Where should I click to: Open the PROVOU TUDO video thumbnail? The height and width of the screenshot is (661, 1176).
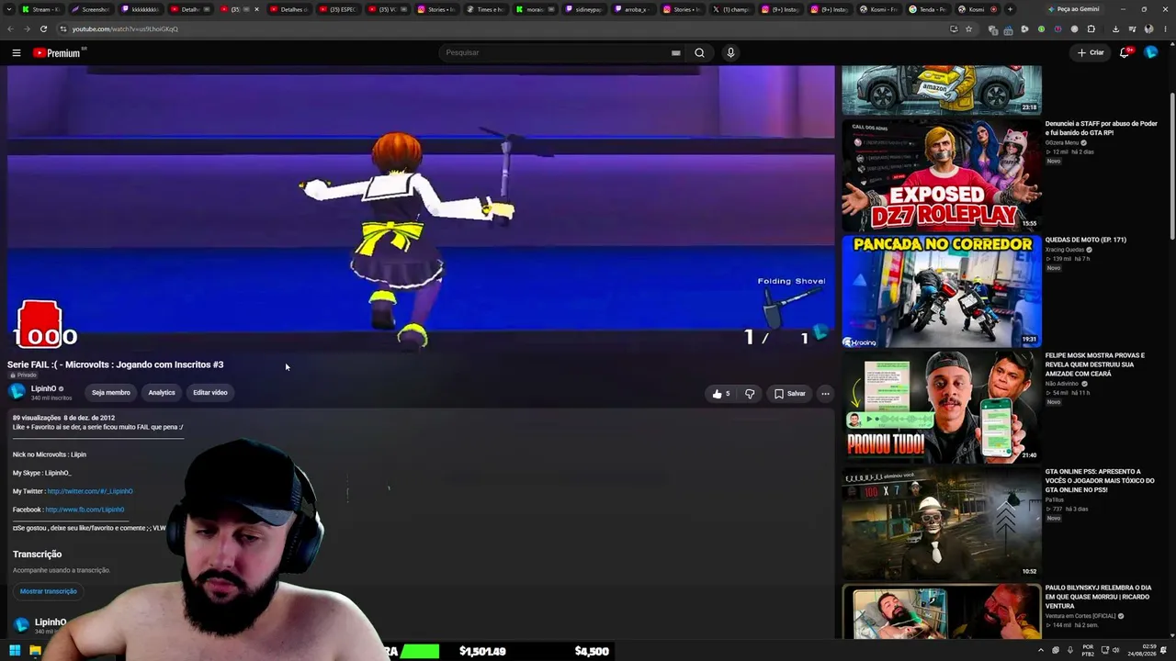point(942,407)
